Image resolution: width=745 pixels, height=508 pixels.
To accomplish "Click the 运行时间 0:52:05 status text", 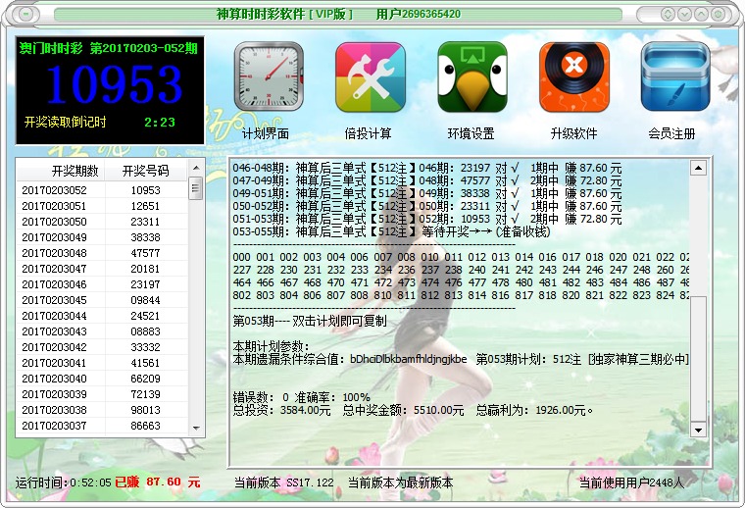I will pos(63,483).
